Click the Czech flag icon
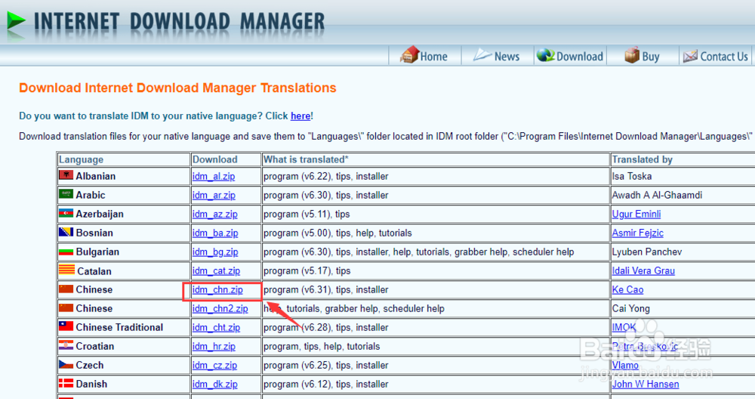Image resolution: width=755 pixels, height=399 pixels. pyautogui.click(x=66, y=364)
